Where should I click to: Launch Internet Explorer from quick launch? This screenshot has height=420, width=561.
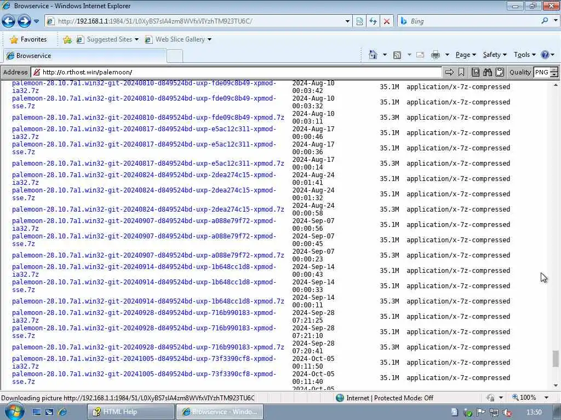[x=62, y=412]
